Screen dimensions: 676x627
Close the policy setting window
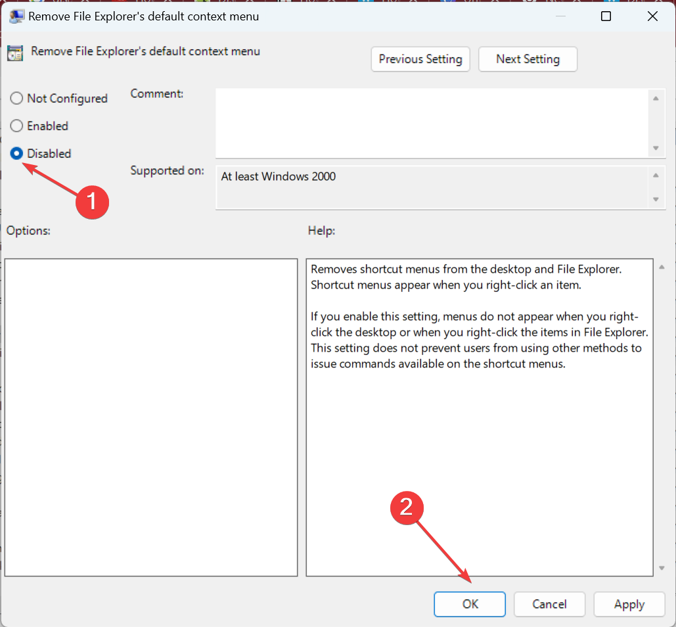tap(653, 16)
